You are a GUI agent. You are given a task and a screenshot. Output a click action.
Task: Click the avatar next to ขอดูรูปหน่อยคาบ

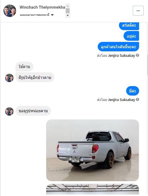[x=9, y=111]
